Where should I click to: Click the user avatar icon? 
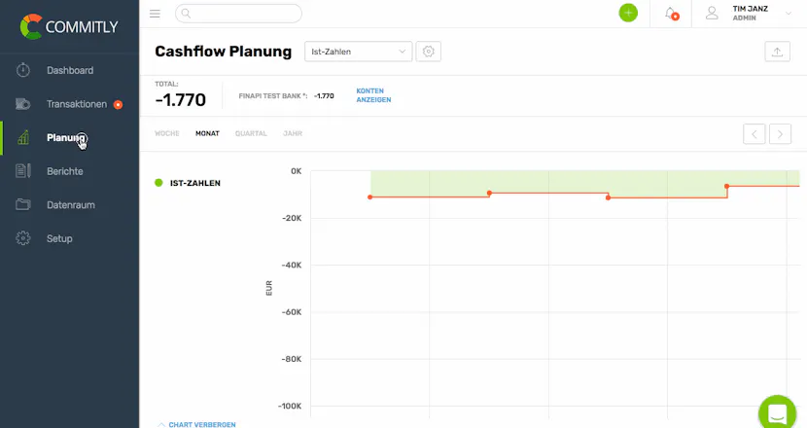712,14
